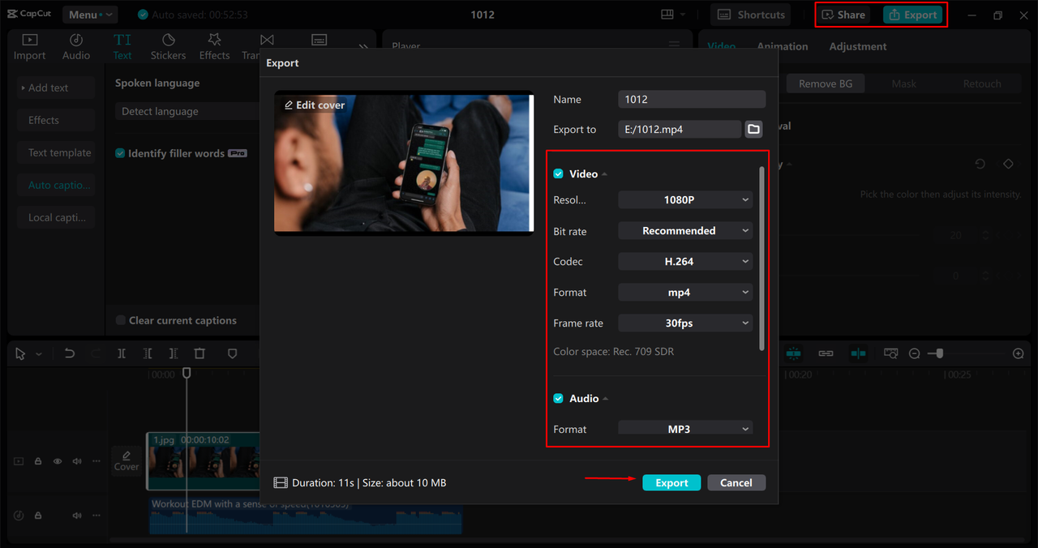Open the CapCut Menu dropdown
Screen dimensions: 1038x548
[89, 15]
